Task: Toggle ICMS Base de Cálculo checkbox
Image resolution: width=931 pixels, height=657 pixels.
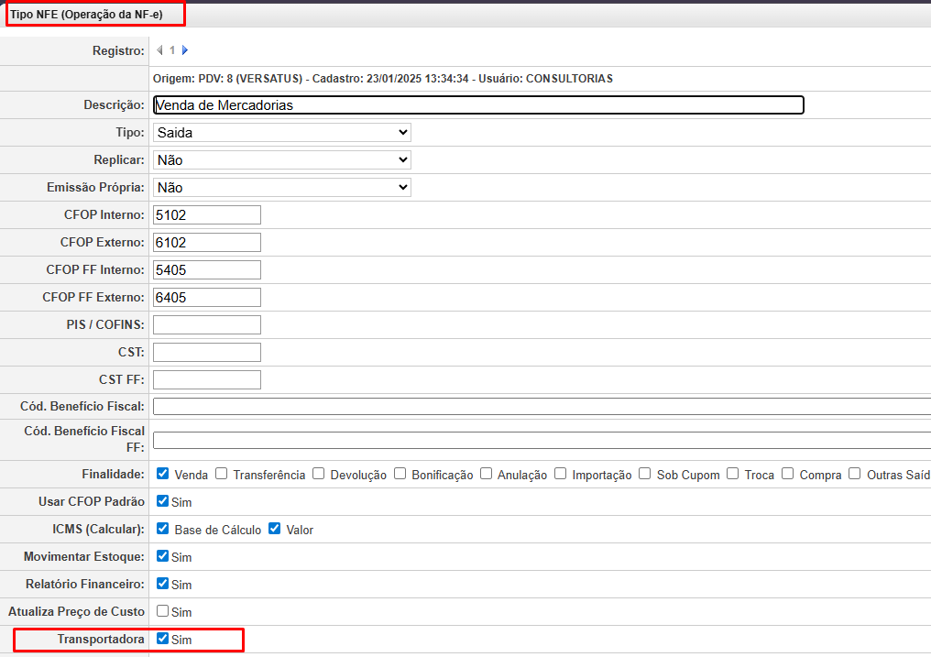Action: (x=163, y=529)
